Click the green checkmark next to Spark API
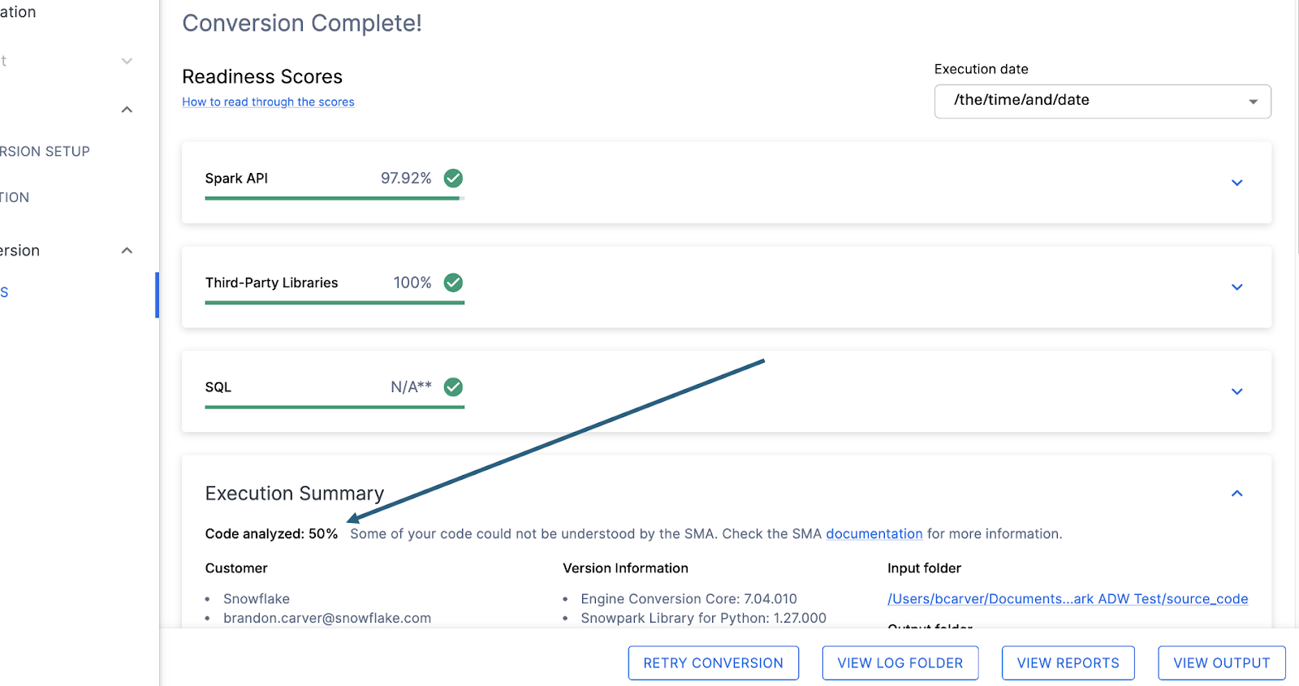This screenshot has height=686, width=1299. tap(453, 179)
